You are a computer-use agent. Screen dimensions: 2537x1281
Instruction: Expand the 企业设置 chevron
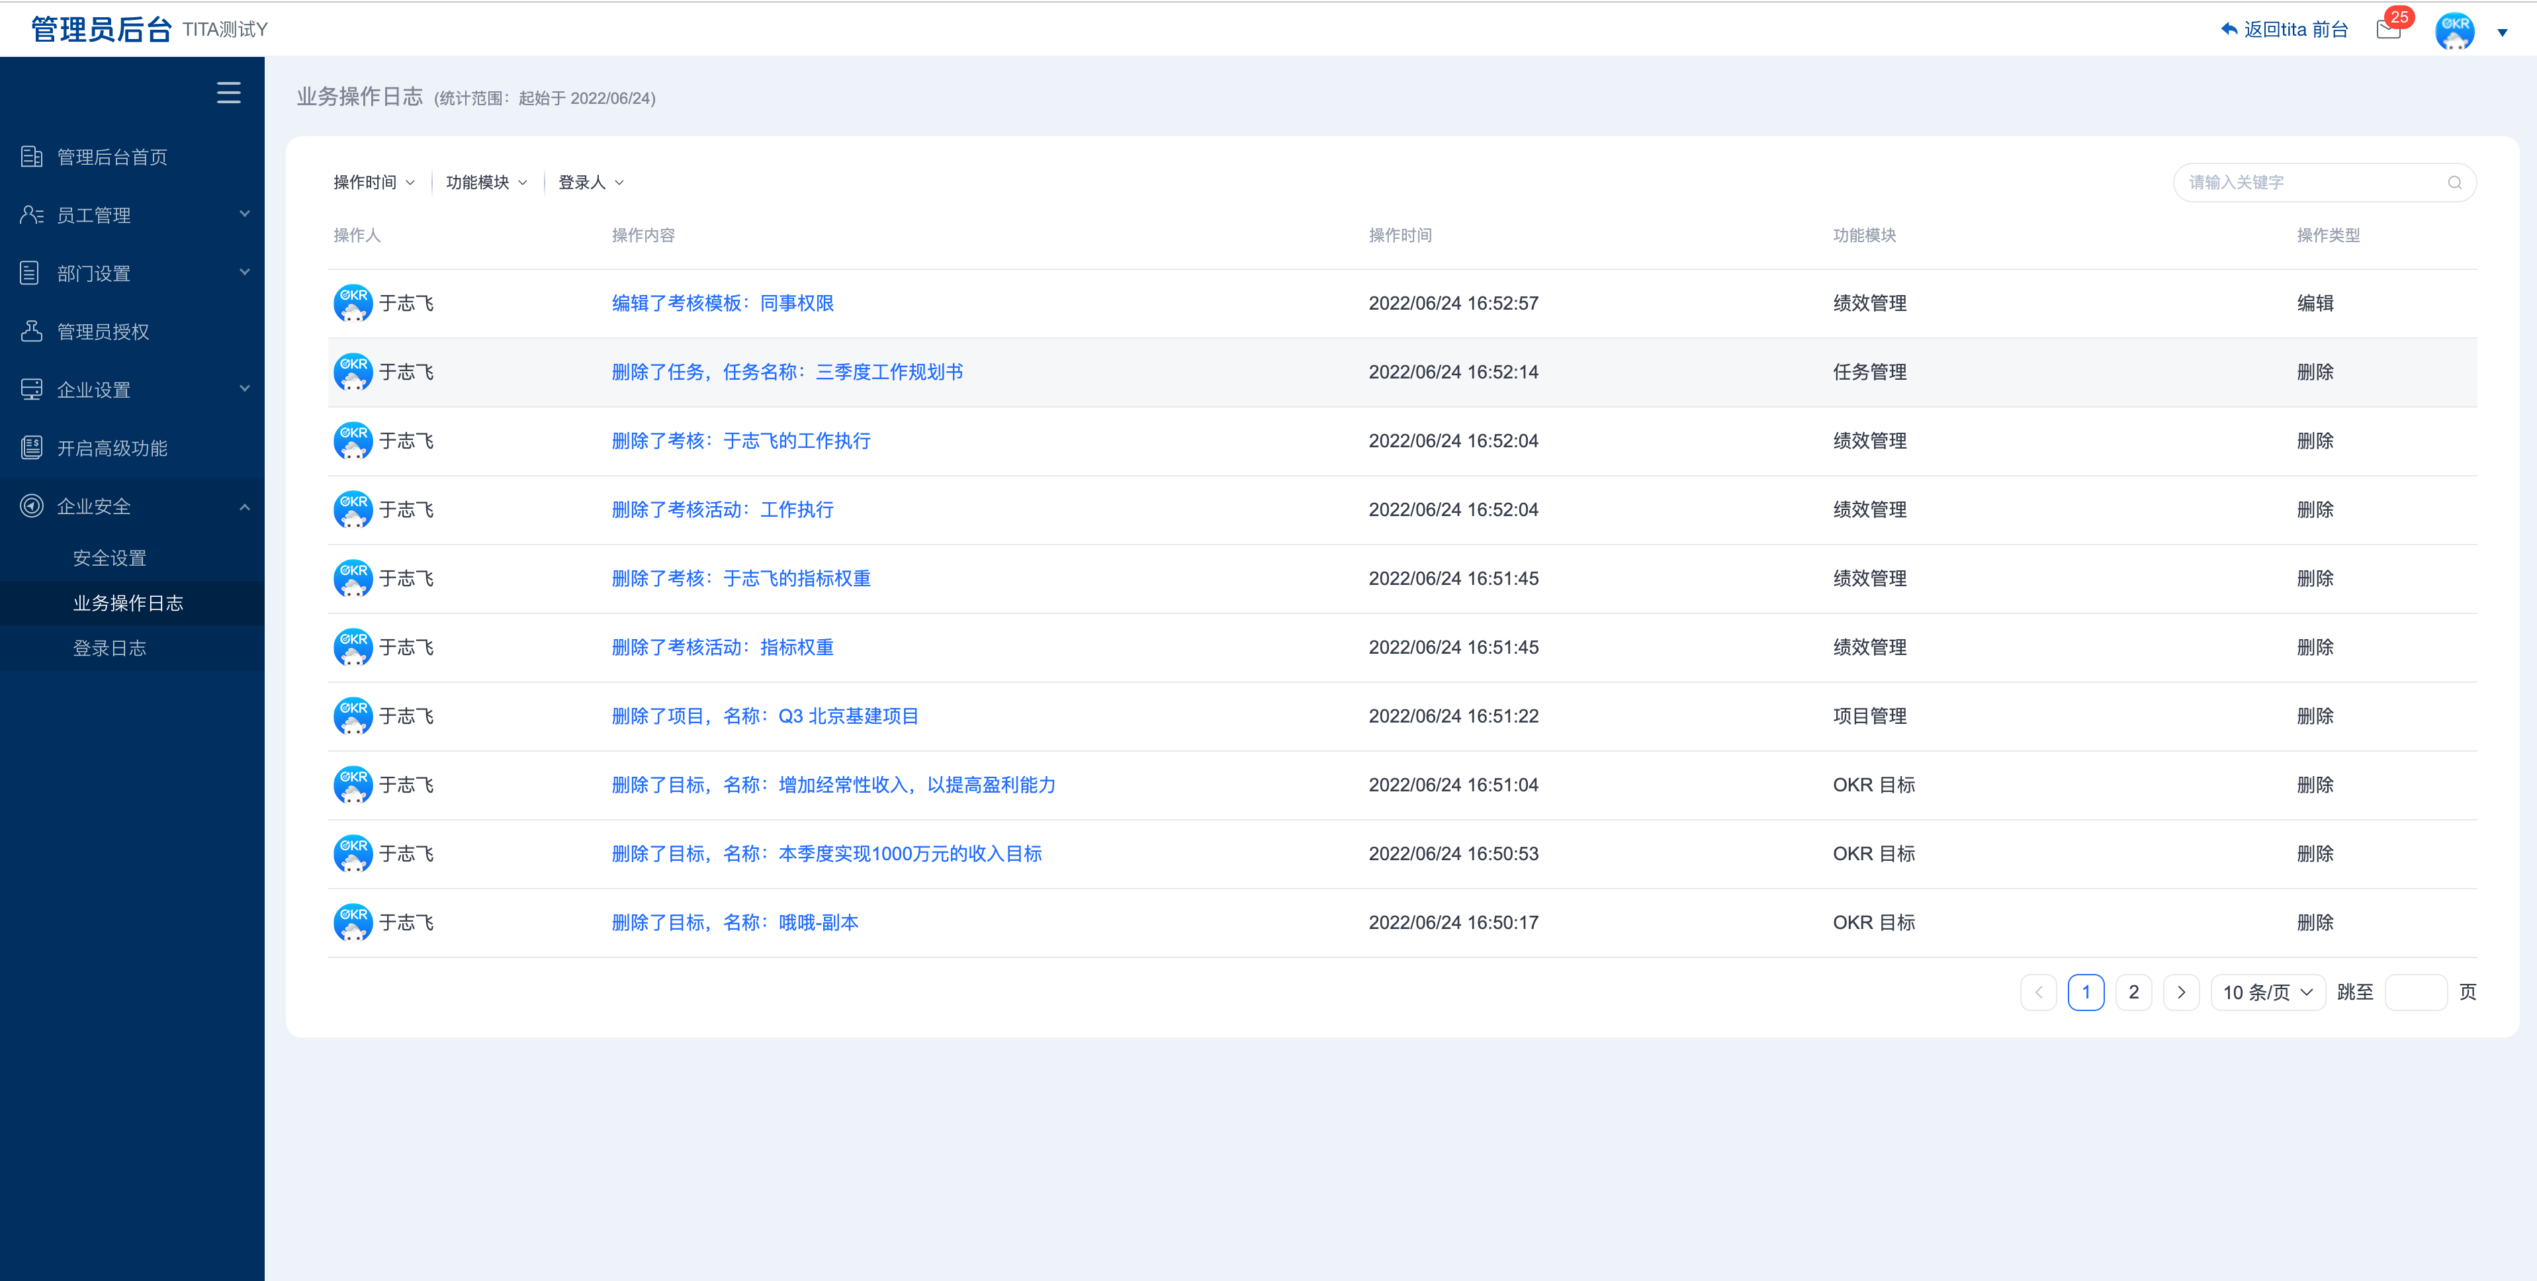(x=244, y=388)
